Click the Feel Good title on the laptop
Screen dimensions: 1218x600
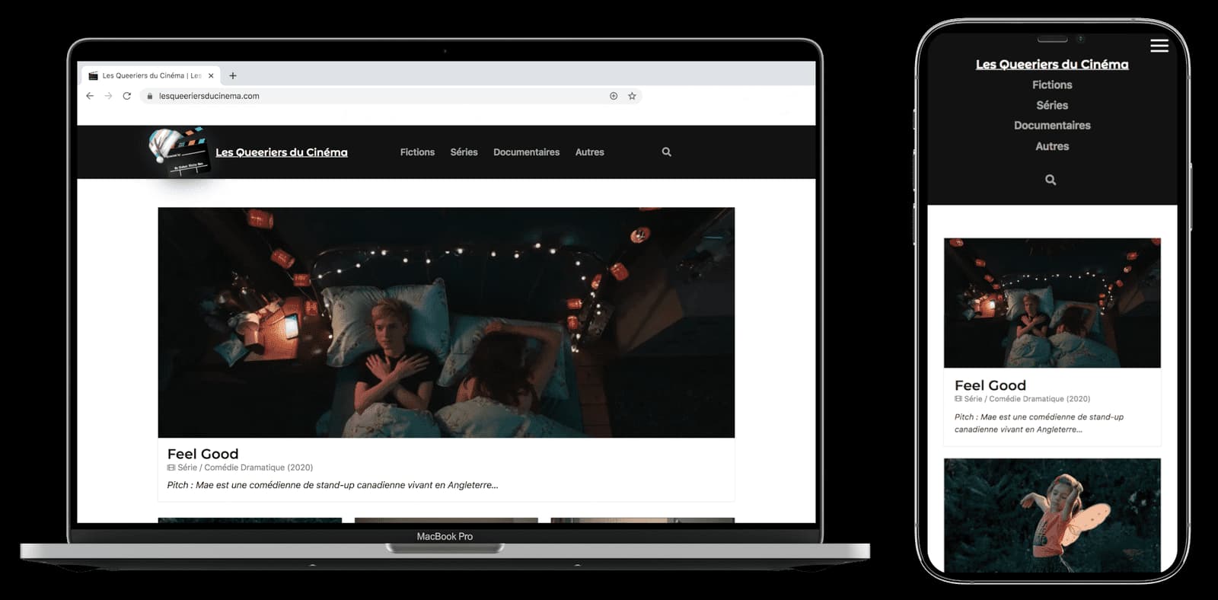[x=202, y=454]
